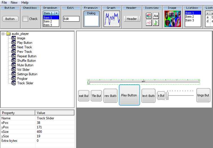Image resolution: width=213 pixels, height=148 pixels.
Task: Open the File menu
Action: coord(4,3)
